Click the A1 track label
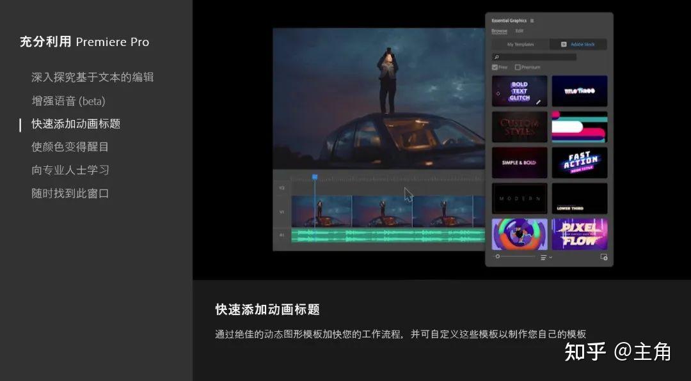 (x=282, y=235)
